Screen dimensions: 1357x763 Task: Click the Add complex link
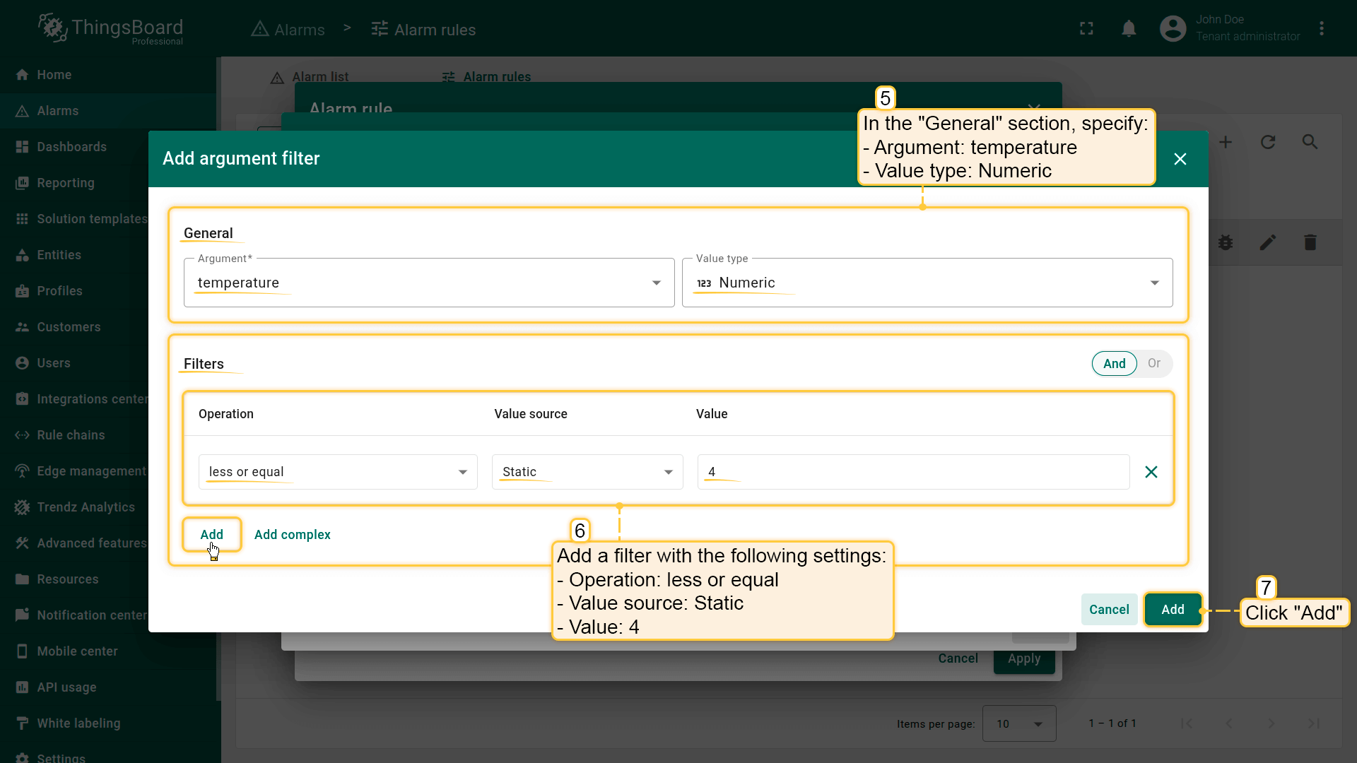coord(292,535)
